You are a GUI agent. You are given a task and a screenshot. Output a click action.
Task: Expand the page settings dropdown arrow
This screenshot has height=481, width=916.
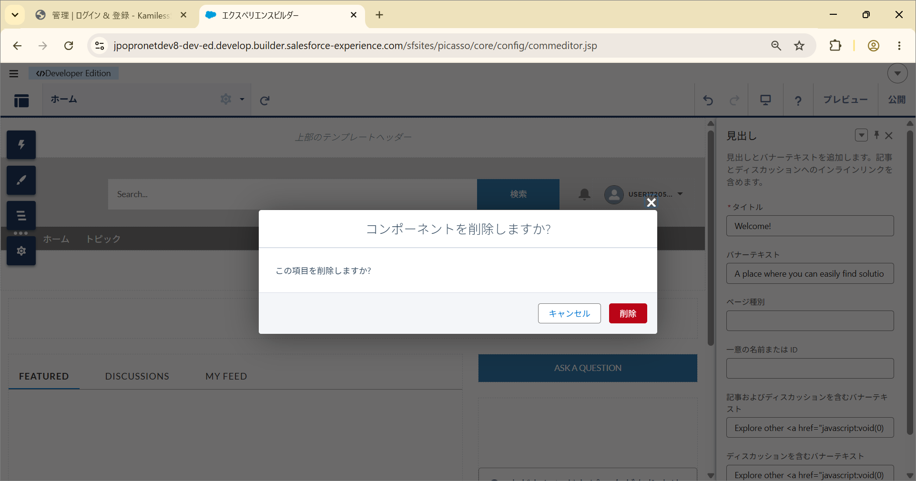pos(242,99)
